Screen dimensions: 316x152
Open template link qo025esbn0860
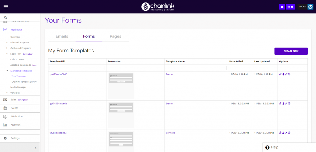58,74
